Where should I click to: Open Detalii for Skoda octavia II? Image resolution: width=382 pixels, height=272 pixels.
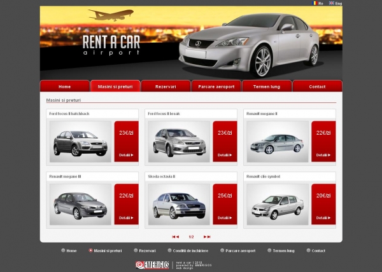[225, 218]
